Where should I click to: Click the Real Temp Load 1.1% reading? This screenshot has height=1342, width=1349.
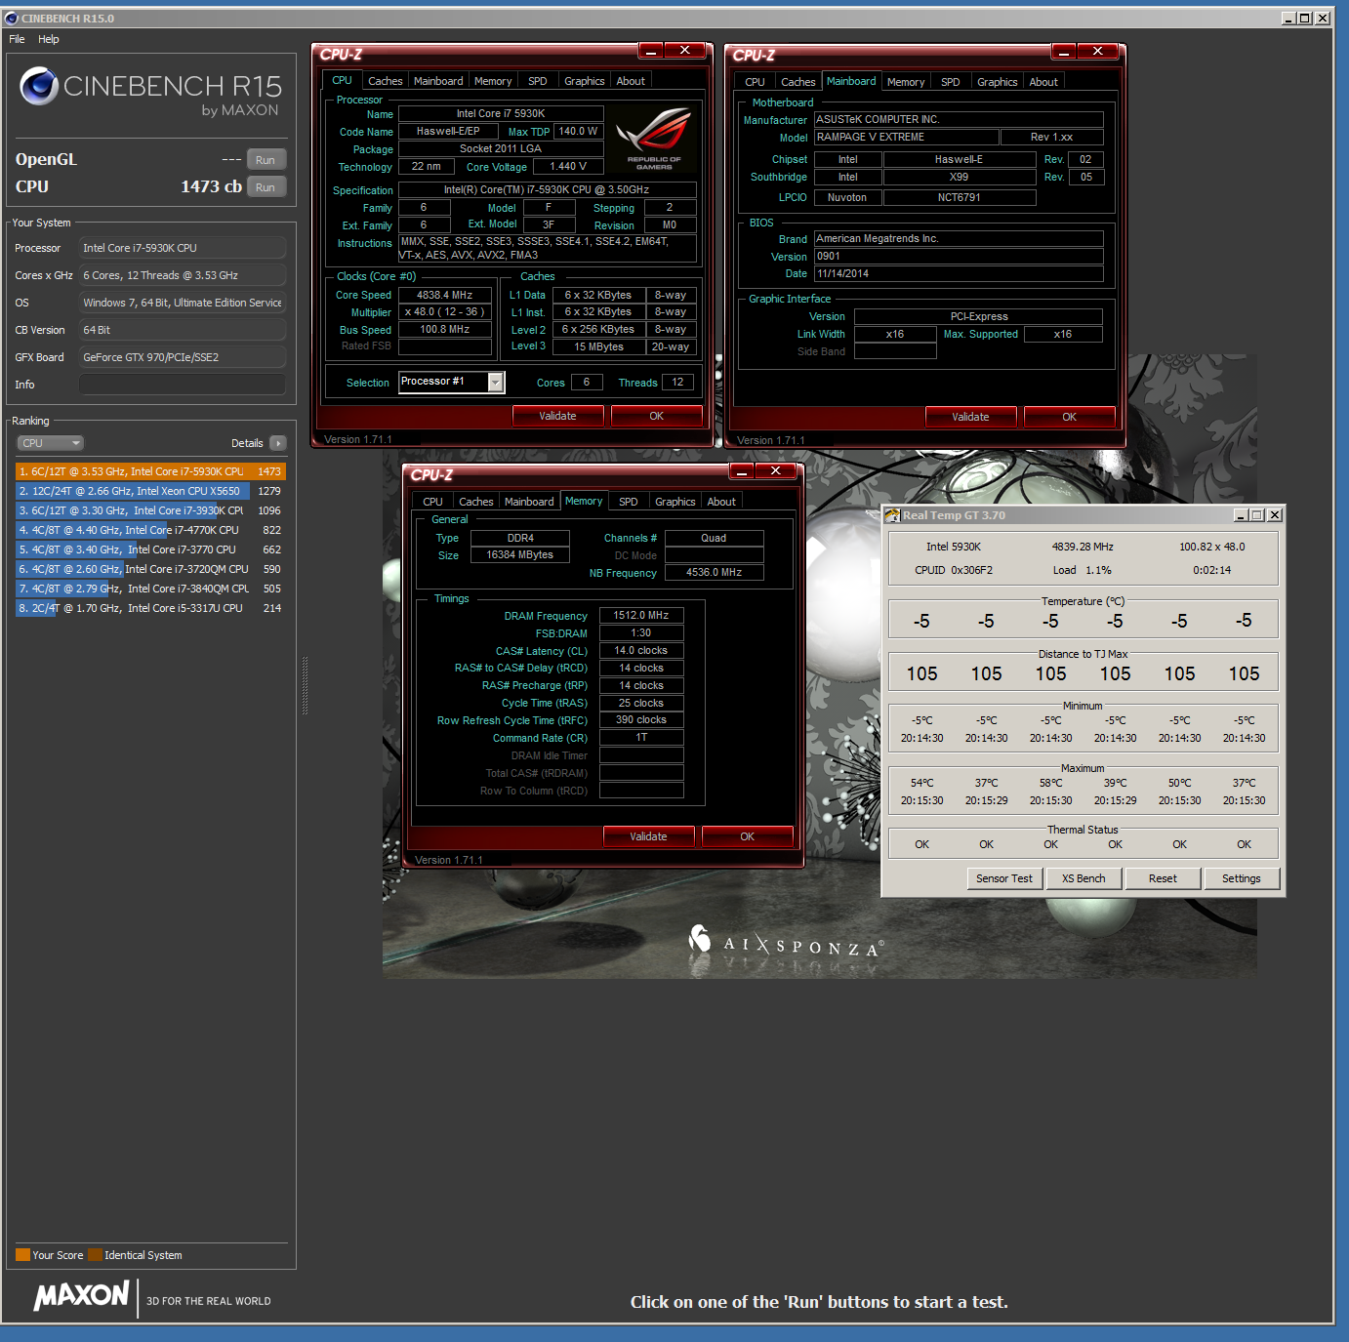point(1083,570)
